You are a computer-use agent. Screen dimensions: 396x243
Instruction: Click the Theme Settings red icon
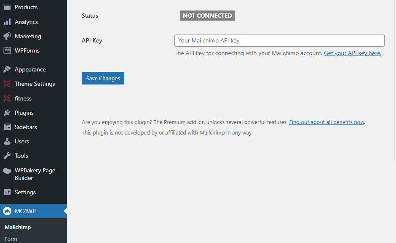coord(7,84)
